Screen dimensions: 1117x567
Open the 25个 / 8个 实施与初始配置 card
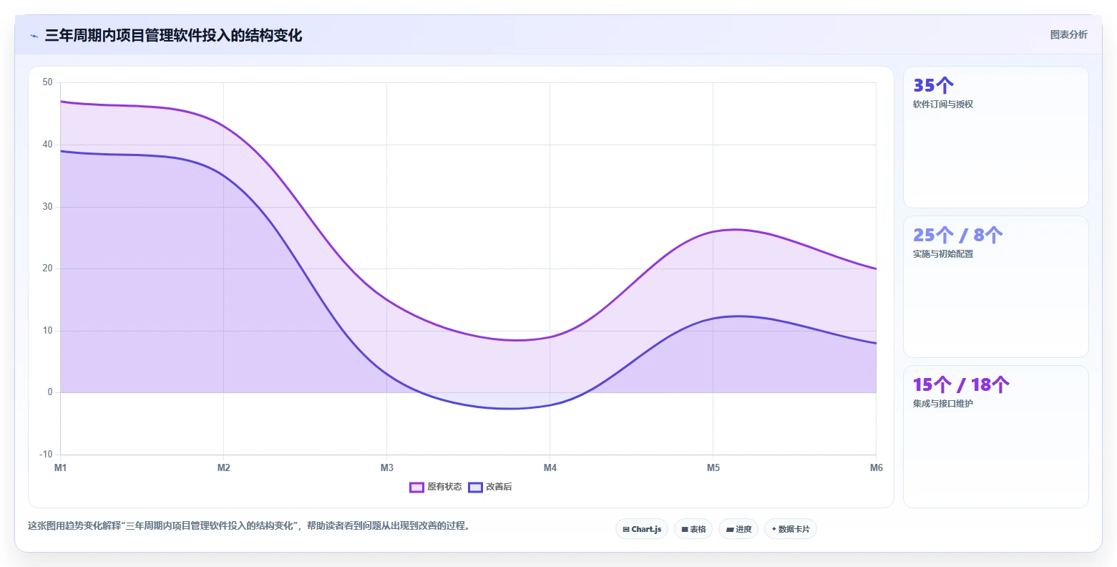coord(996,287)
